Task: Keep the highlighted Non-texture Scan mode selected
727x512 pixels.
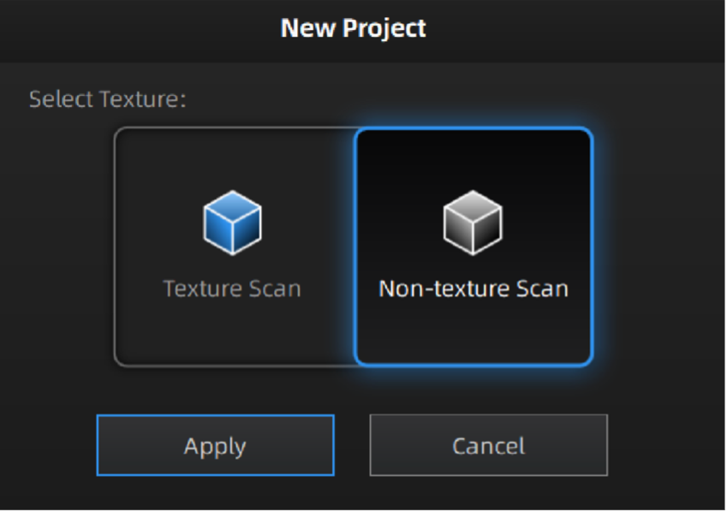Action: tap(473, 248)
